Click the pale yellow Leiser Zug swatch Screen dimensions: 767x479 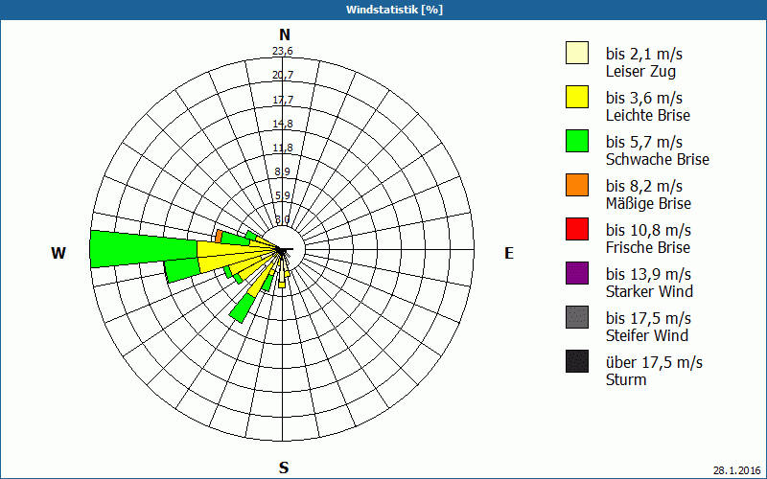[577, 53]
